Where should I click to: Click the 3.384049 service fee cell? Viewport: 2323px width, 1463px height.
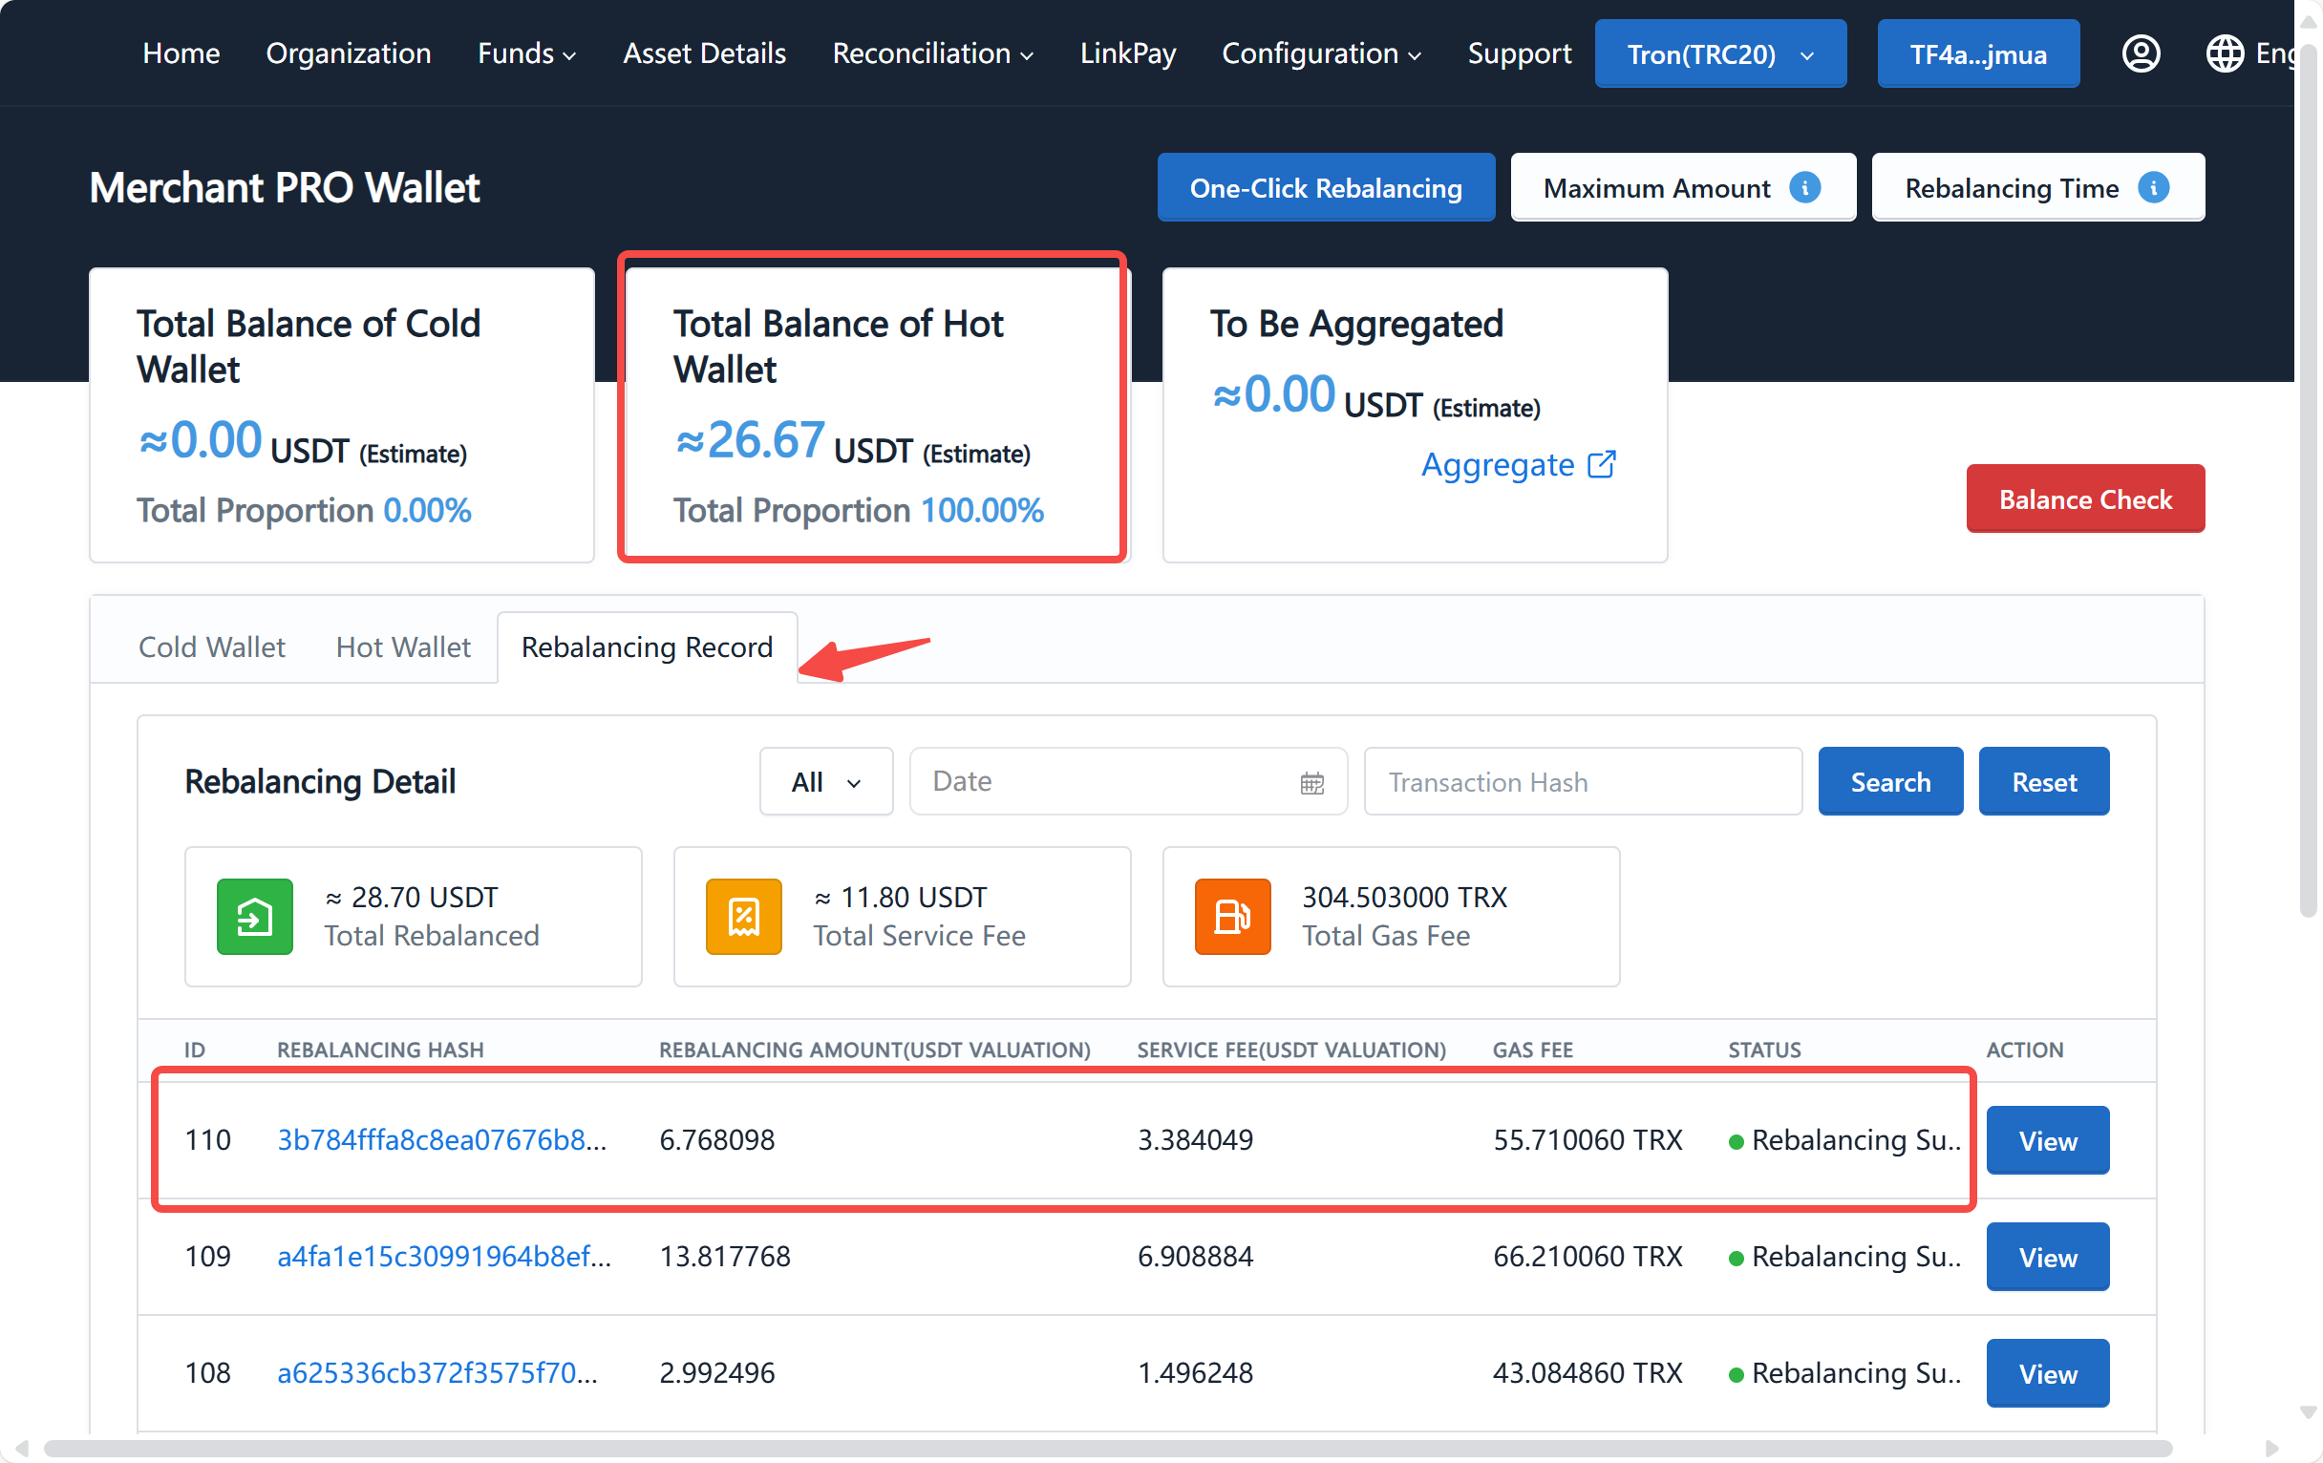pyautogui.click(x=1195, y=1140)
